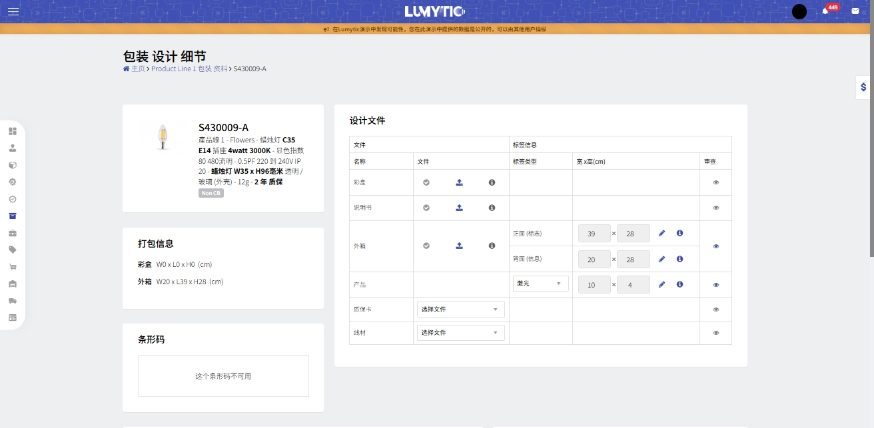Toggle the approval checkmark for 说明书
The width and height of the screenshot is (874, 428).
click(426, 208)
